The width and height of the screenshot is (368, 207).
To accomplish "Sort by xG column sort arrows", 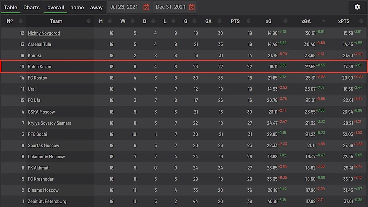I will 288,21.
